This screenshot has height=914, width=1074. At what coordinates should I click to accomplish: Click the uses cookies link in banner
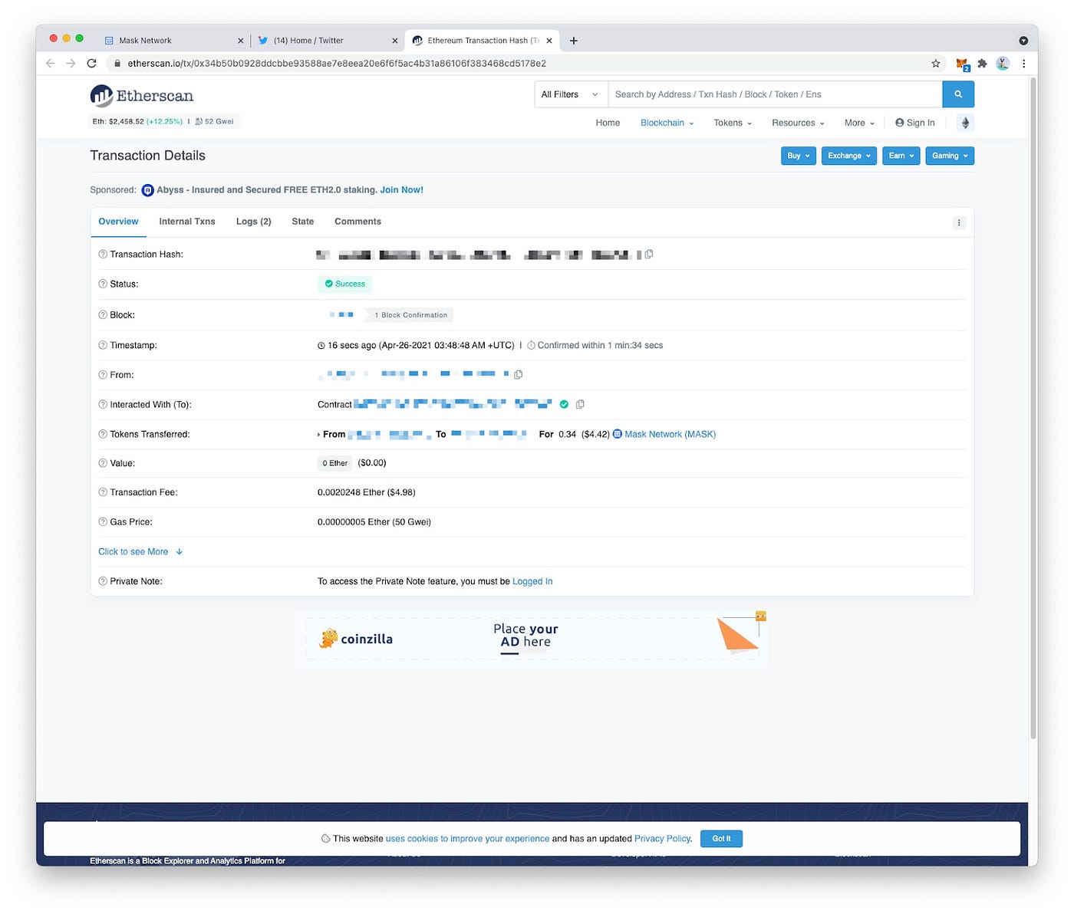(x=467, y=838)
